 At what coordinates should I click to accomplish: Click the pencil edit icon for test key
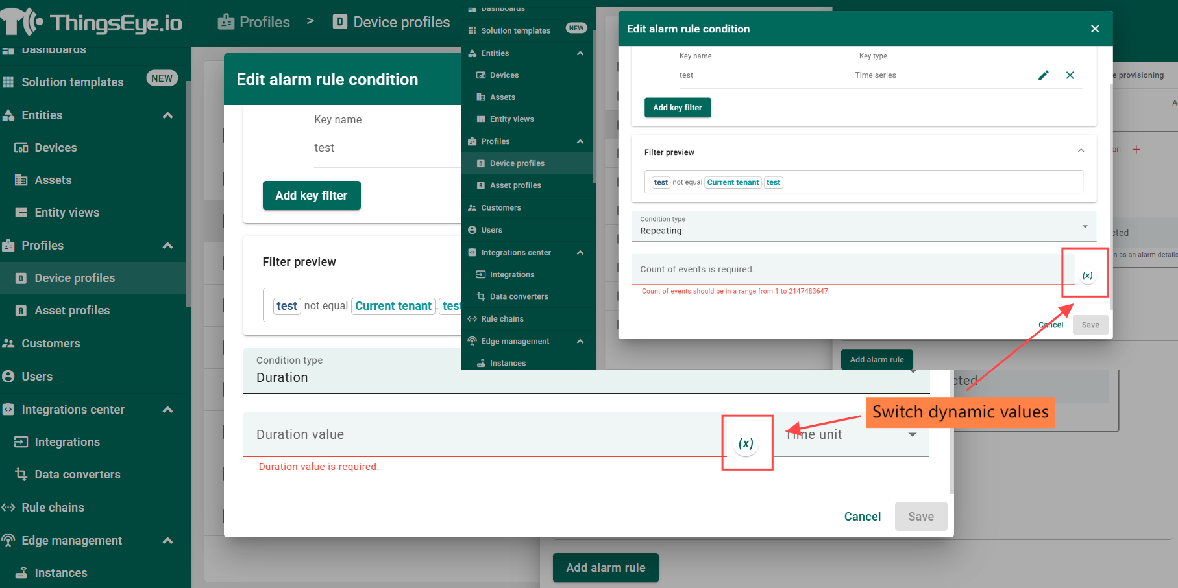[x=1043, y=75]
